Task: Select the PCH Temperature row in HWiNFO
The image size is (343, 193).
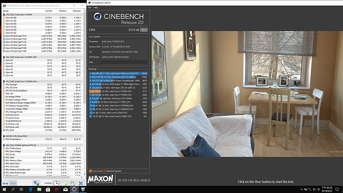Action: pos(43,139)
